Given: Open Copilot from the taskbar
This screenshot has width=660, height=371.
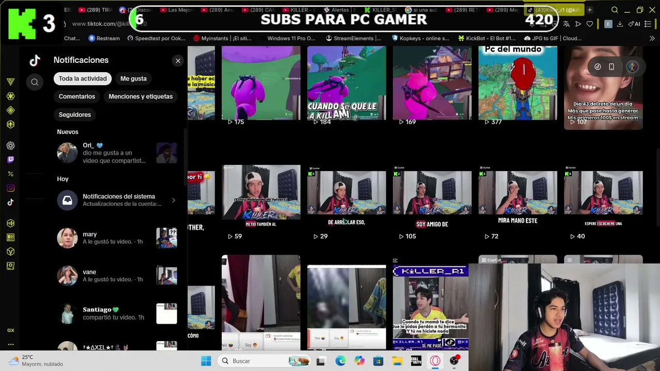Looking at the screenshot, I should 359,361.
